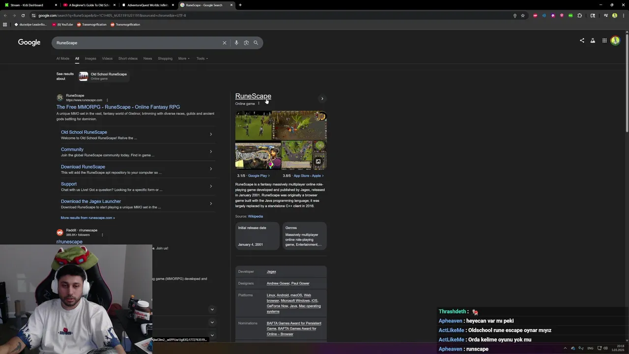Switch to AI Mode tab
The width and height of the screenshot is (629, 354).
pyautogui.click(x=63, y=59)
